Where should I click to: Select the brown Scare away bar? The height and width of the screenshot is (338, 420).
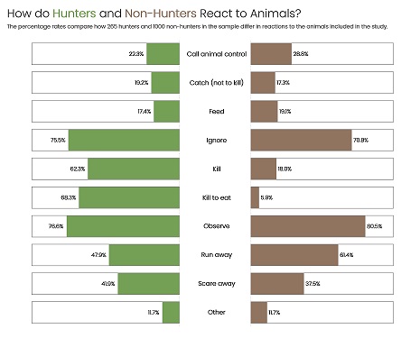coord(277,284)
